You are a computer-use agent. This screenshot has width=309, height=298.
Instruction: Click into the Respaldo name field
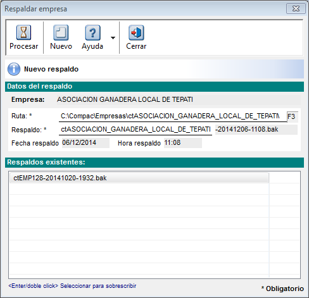136,130
